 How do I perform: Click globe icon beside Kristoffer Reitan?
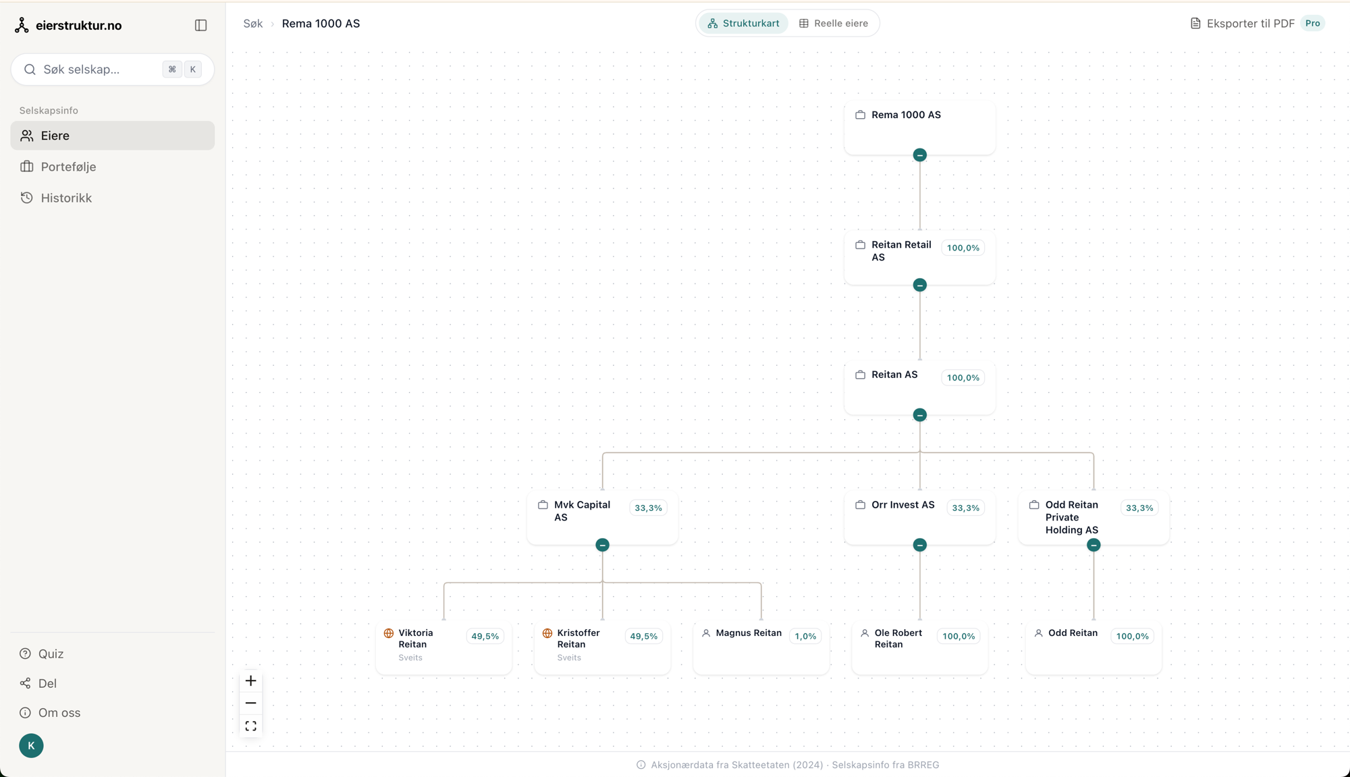547,633
